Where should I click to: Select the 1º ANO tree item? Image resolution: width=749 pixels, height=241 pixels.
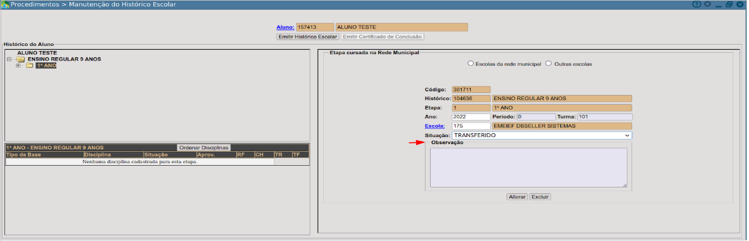pos(46,66)
